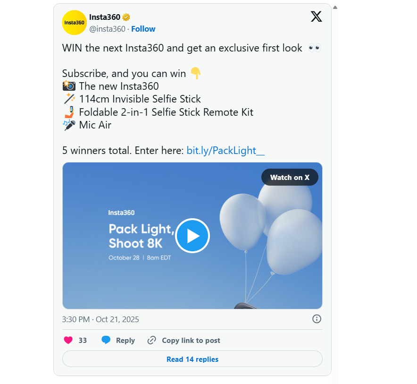Open the X logo in the post corner
The width and height of the screenshot is (417, 384).
(316, 17)
